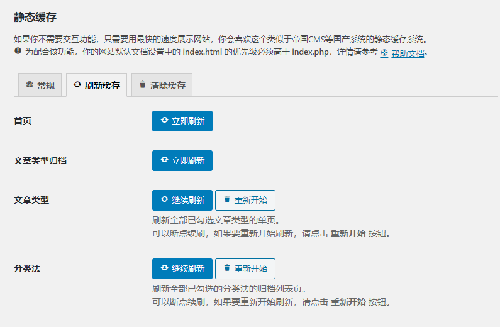Screen dimensions: 500x327
Task: Click the exclamation notice icon before 为配合该功能
Action: pyautogui.click(x=18, y=51)
